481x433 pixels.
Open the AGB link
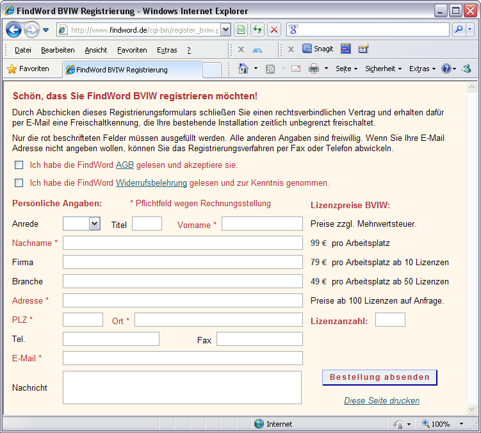tap(124, 165)
